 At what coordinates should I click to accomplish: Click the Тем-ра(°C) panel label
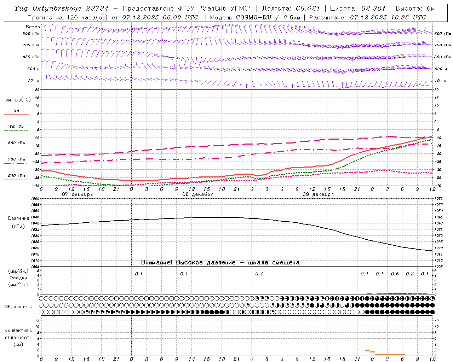(17, 100)
